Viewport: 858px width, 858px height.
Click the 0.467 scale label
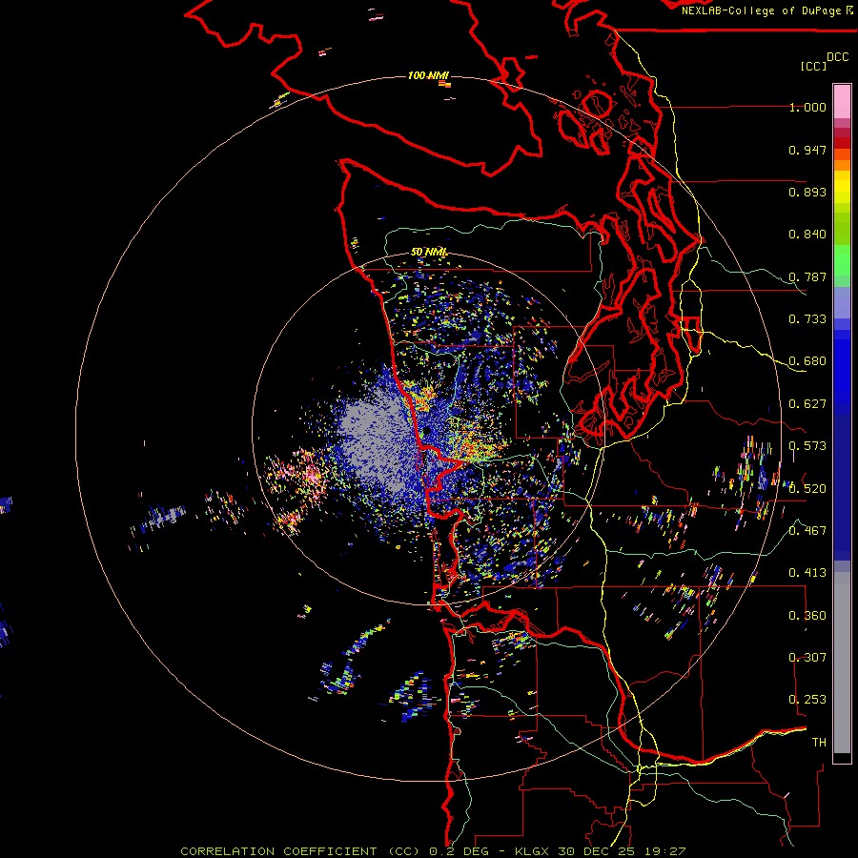pyautogui.click(x=807, y=531)
